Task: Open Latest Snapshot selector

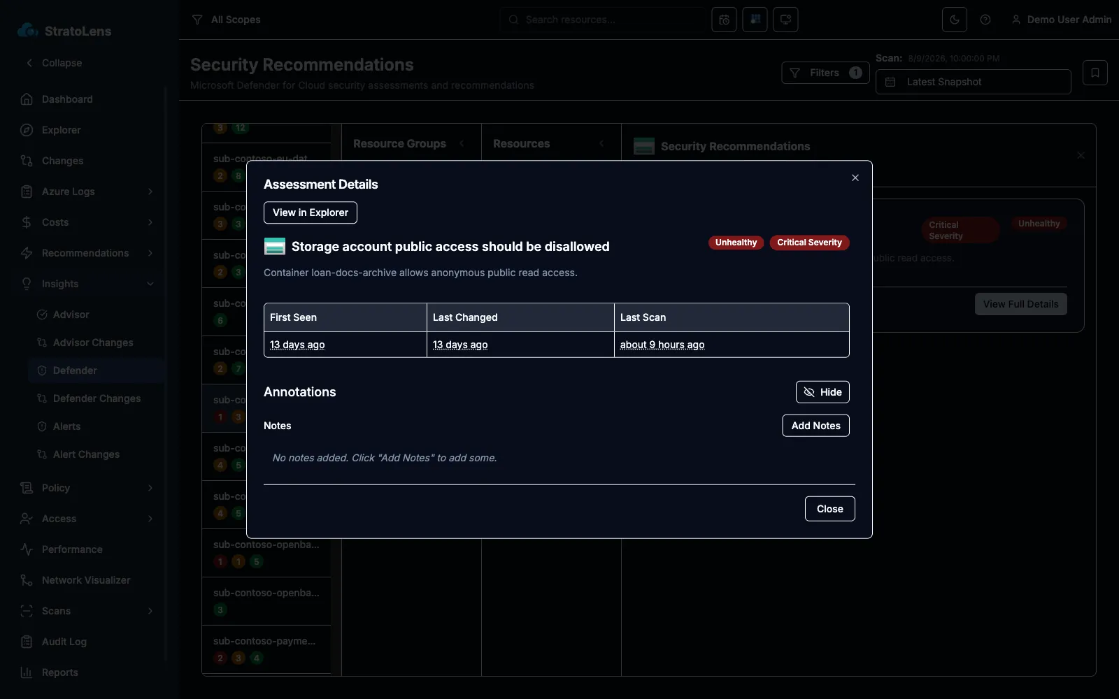Action: pos(973,82)
